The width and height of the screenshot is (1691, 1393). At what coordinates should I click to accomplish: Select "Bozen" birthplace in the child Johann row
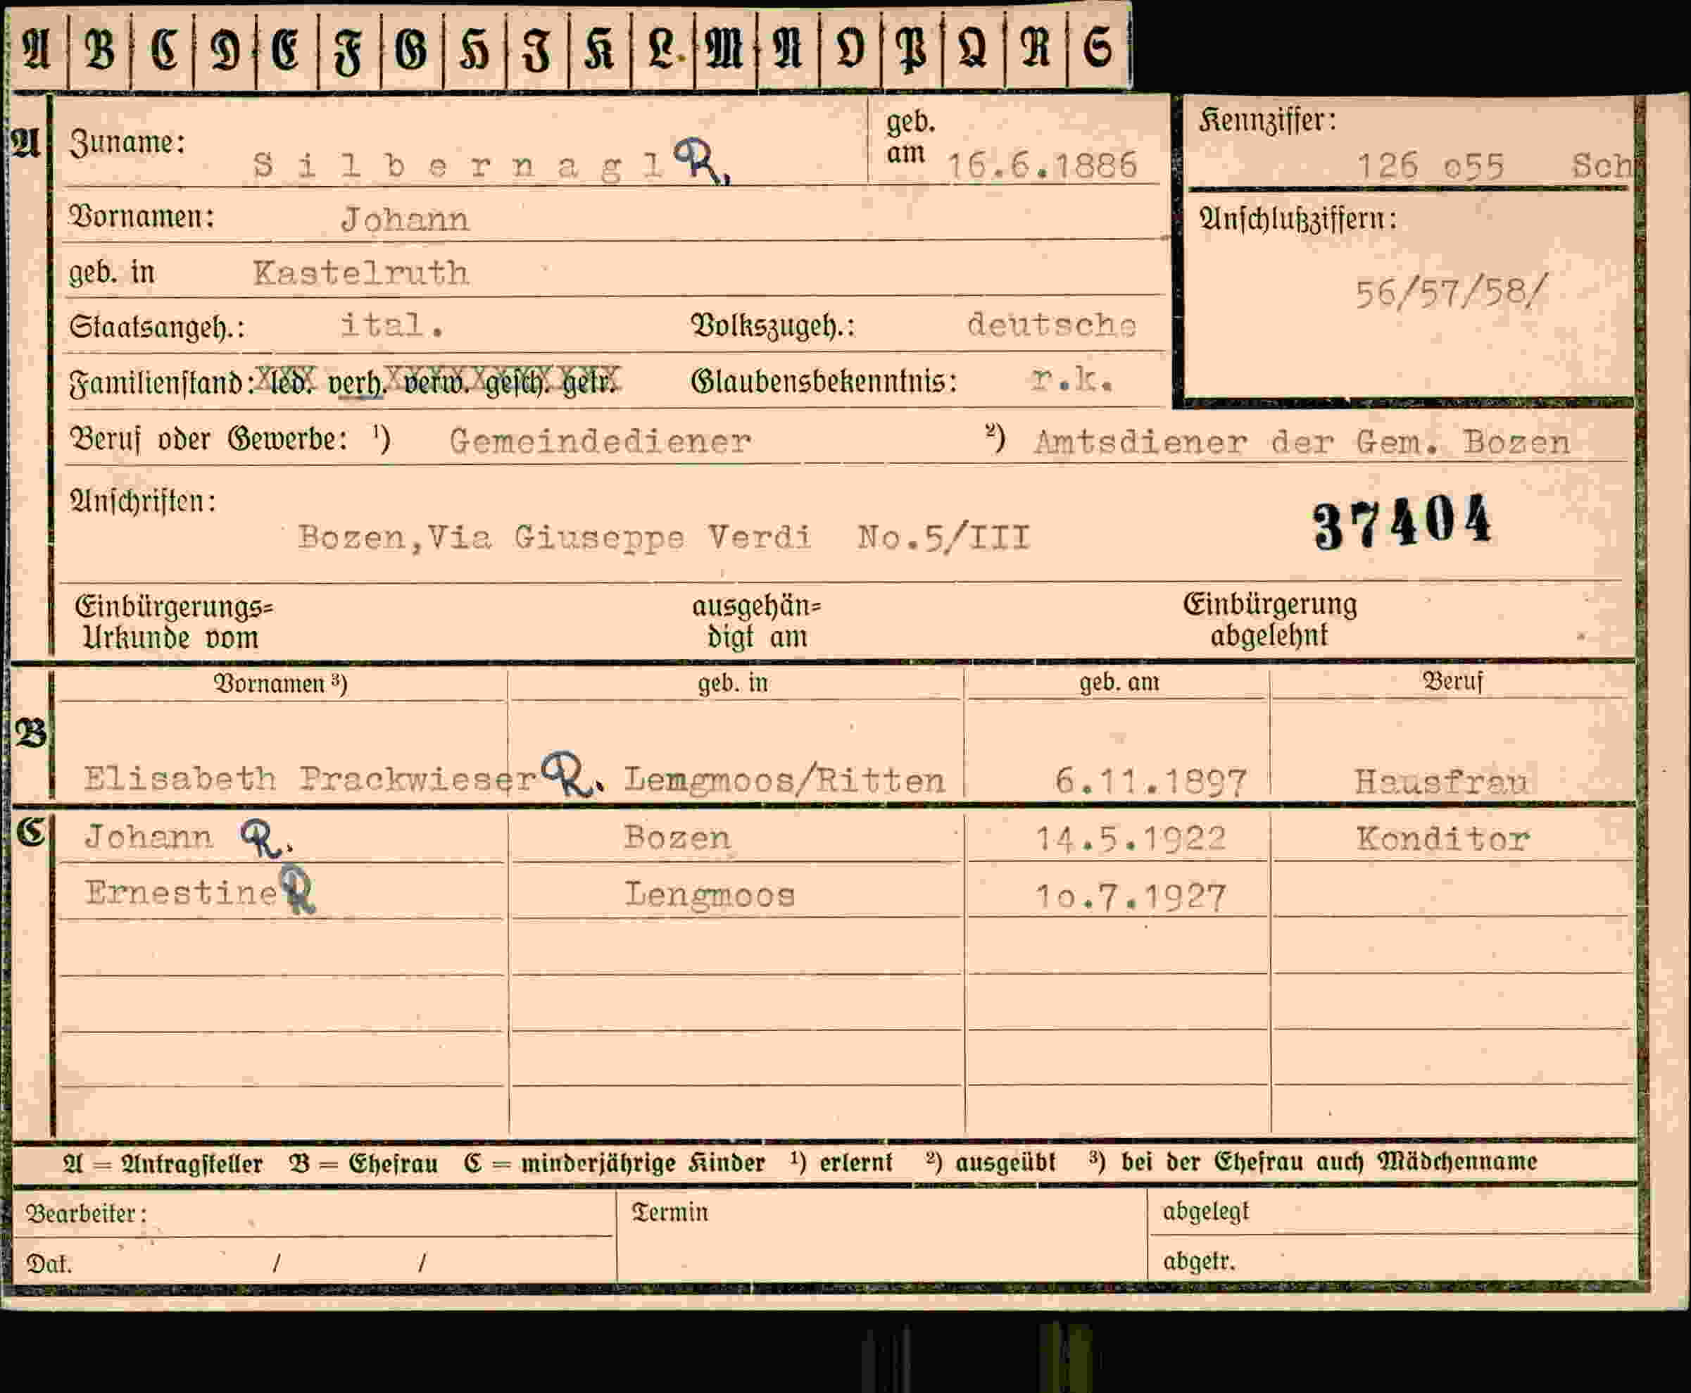[x=678, y=838]
